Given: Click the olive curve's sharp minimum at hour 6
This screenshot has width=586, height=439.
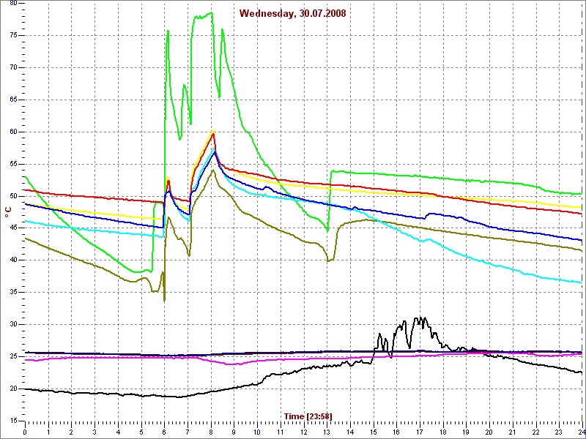Looking at the screenshot, I should click(x=164, y=300).
